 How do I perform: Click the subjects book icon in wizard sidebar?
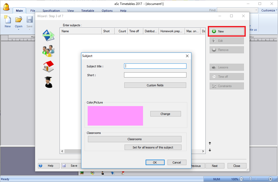point(48,35)
